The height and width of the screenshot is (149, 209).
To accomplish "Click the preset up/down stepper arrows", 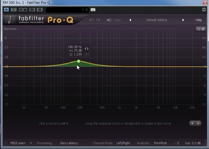I will coord(83,10).
